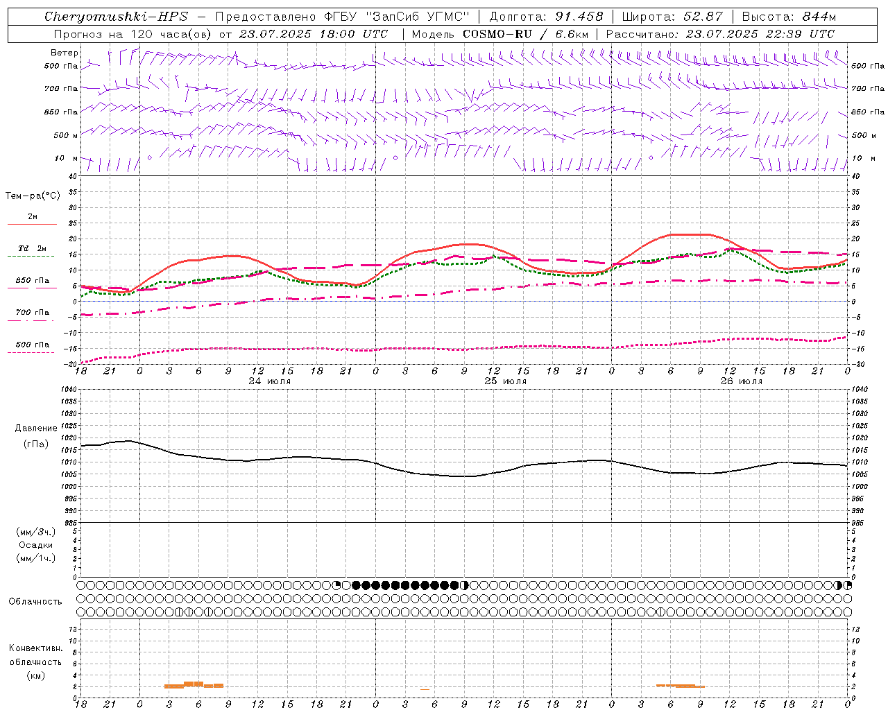Select the forecast start time 23.07.2025 18:00 UTC
Image resolution: width=888 pixels, height=710 pixels.
point(314,34)
